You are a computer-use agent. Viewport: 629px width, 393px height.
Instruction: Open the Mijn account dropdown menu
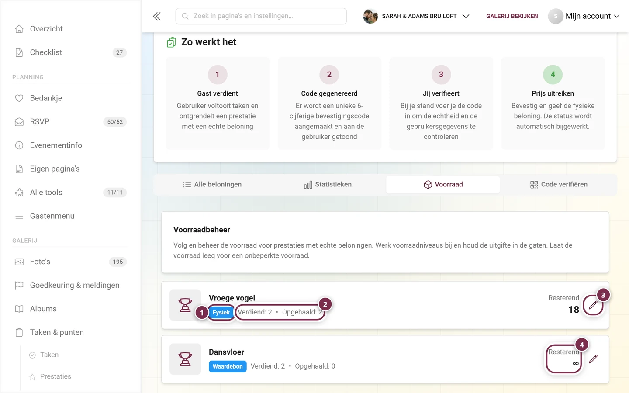(x=584, y=16)
